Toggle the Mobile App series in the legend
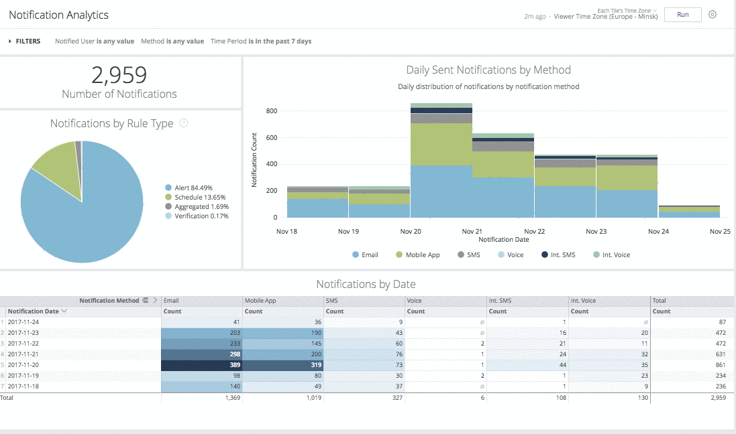Image resolution: width=736 pixels, height=434 pixels. click(398, 255)
